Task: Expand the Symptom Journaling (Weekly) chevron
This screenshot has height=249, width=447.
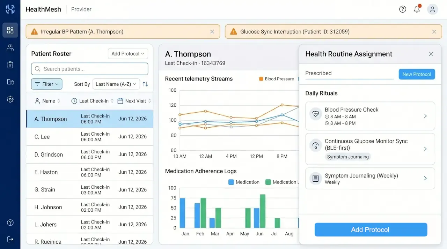Action: coord(425,178)
